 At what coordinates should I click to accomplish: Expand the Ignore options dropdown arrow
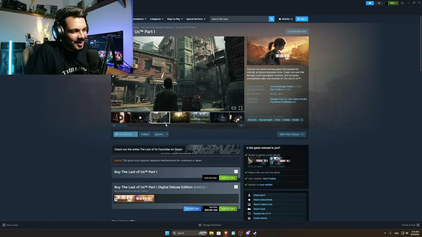167,134
